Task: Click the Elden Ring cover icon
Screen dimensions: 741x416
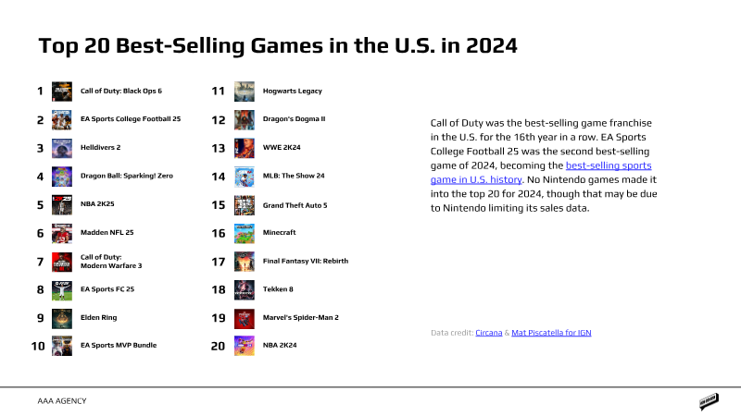Action: point(62,317)
